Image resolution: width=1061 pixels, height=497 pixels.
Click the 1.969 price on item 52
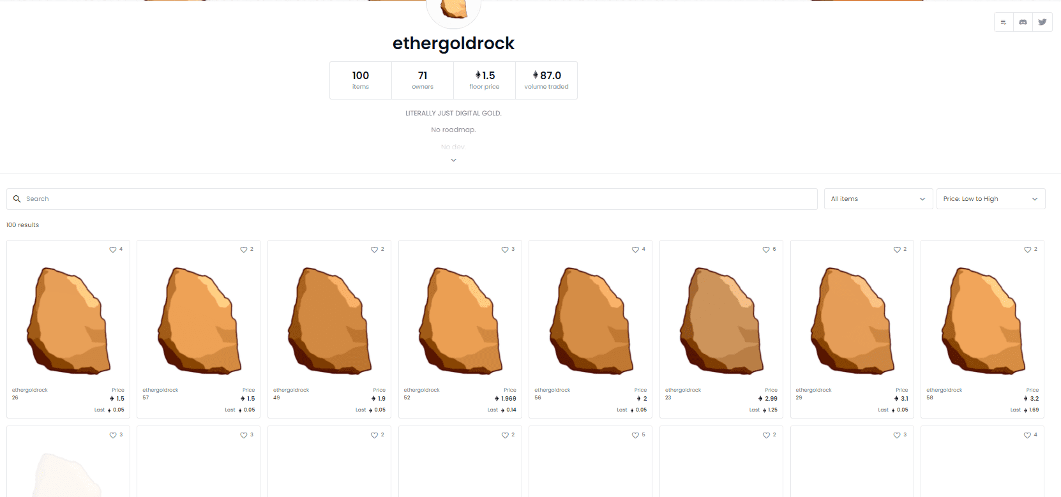(506, 399)
